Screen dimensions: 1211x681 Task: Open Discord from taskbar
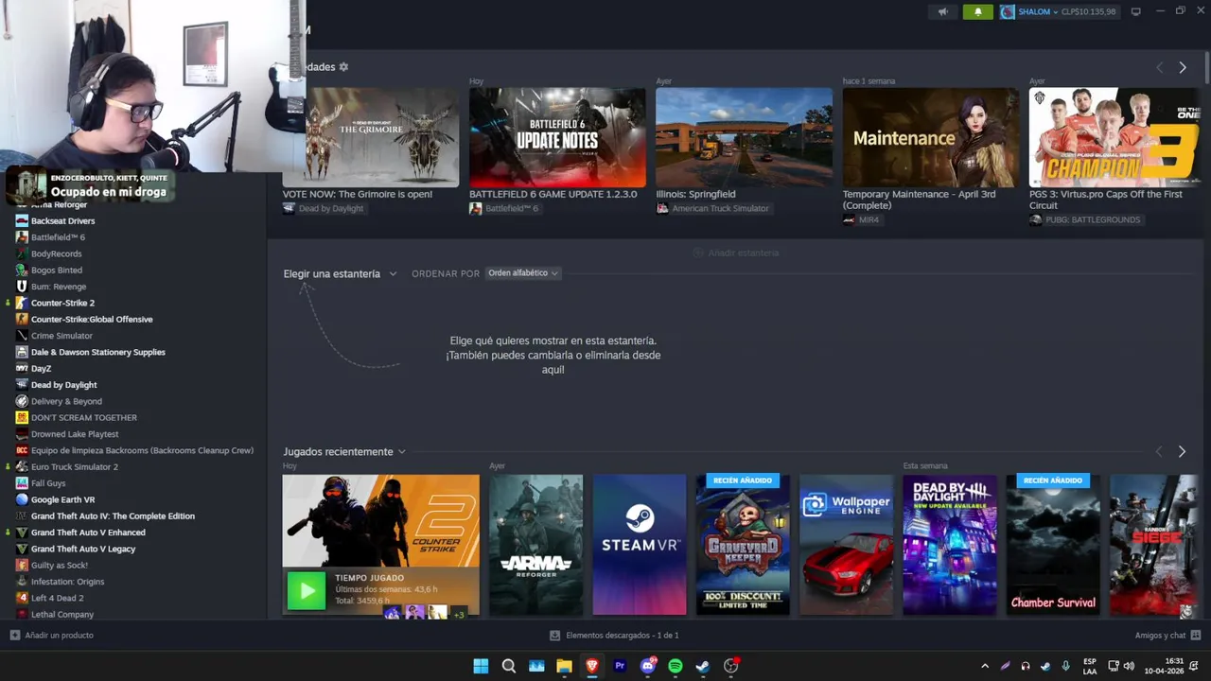point(648,666)
